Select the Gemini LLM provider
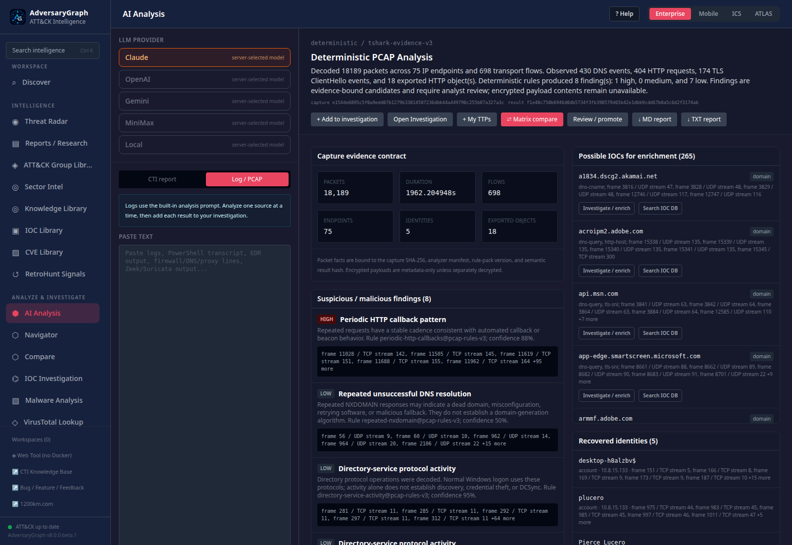The width and height of the screenshot is (792, 545). tap(204, 101)
